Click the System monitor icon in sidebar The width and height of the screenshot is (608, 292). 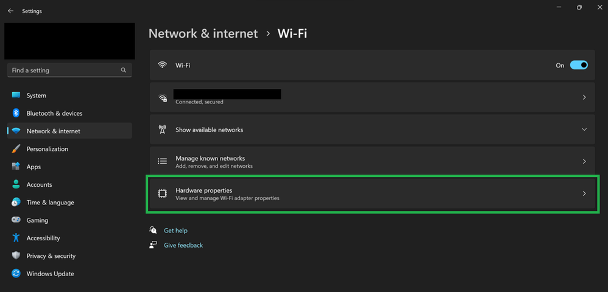(x=16, y=96)
